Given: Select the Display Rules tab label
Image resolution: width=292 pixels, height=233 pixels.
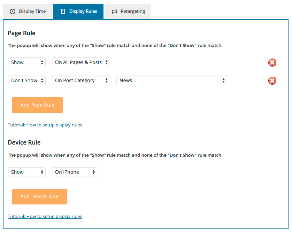Looking at the screenshot, I should 83,11.
